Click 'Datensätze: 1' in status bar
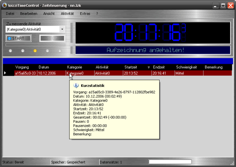The width and height of the screenshot is (236, 167). pyautogui.click(x=111, y=162)
